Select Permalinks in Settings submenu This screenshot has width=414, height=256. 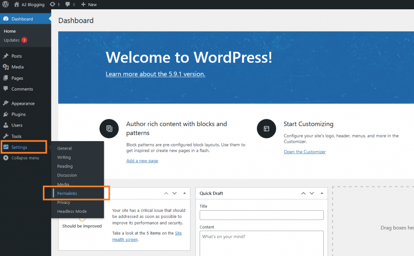click(x=67, y=193)
